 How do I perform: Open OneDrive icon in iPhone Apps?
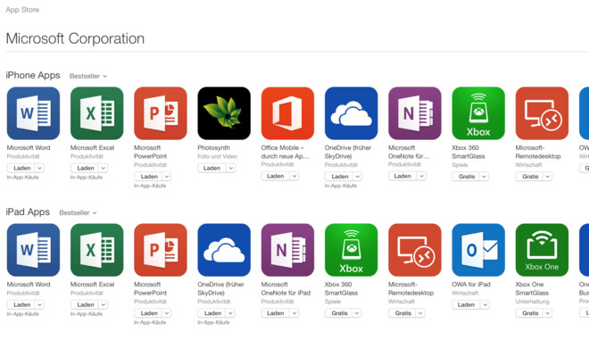[x=352, y=113]
